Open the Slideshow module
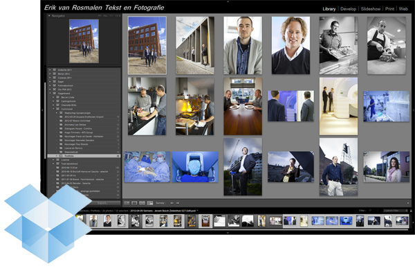The image size is (415, 271). coord(371,9)
